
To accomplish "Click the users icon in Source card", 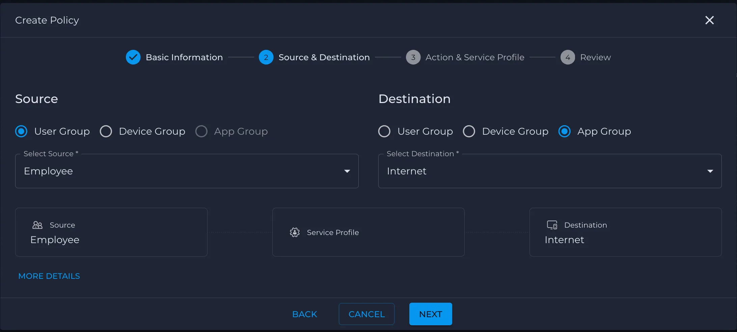I will click(x=37, y=225).
